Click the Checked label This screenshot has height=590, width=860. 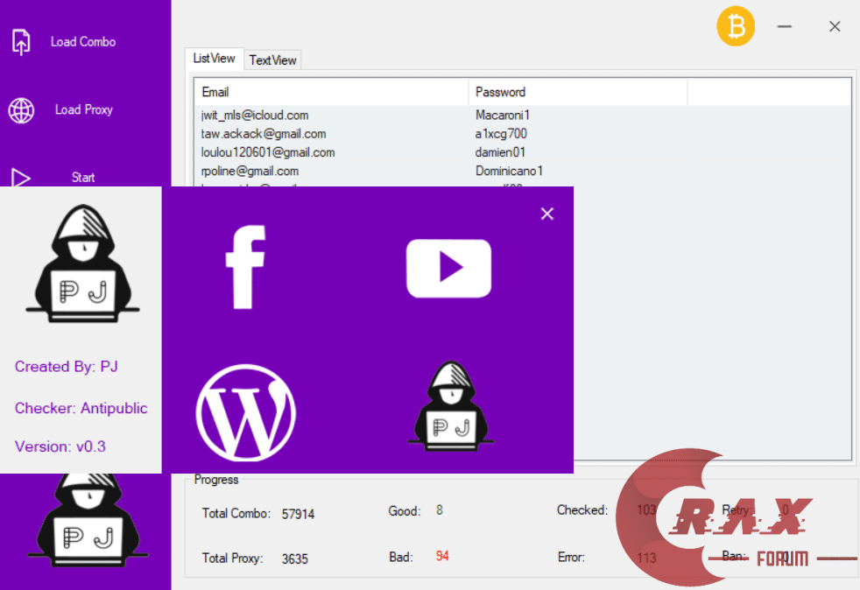pos(582,510)
